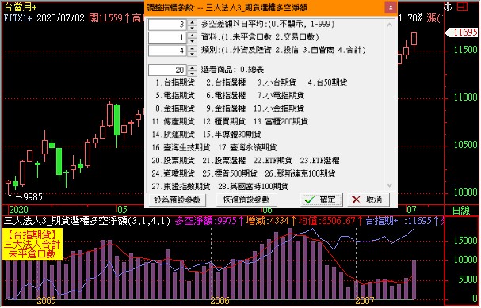Decrease the 選看商品 value
Image resolution: width=481 pixels, height=308 pixels.
point(192,74)
